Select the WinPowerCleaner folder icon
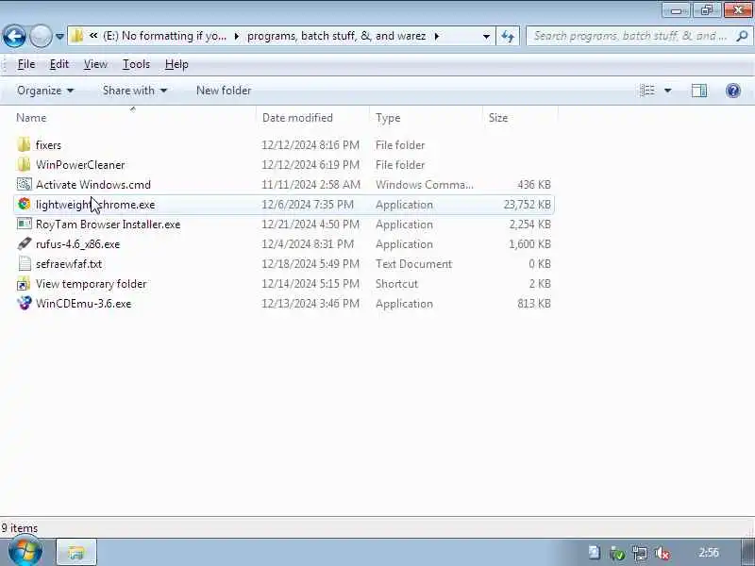This screenshot has width=755, height=566. tap(25, 164)
